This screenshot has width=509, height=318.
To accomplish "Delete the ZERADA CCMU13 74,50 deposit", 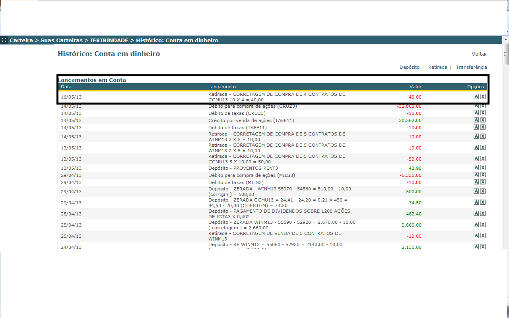I will pyautogui.click(x=483, y=202).
